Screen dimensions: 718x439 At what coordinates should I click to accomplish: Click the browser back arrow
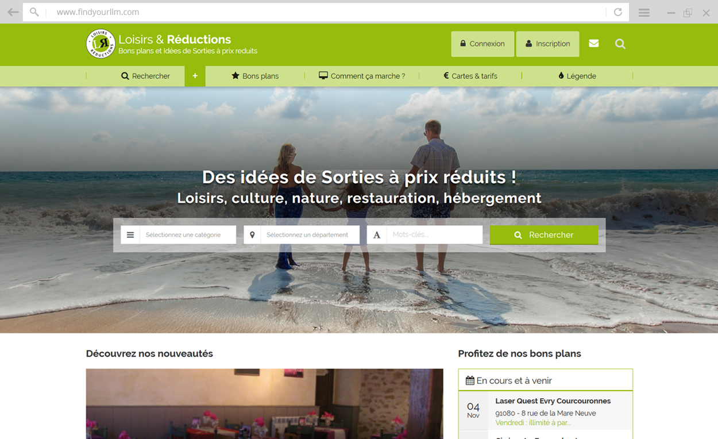13,12
